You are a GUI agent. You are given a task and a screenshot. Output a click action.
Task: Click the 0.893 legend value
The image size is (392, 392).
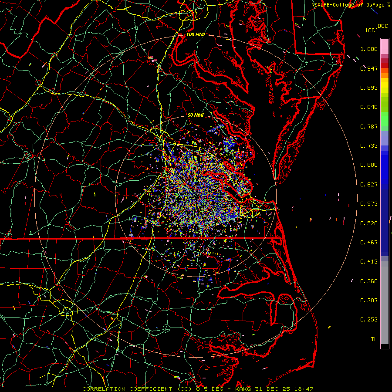click(x=369, y=88)
